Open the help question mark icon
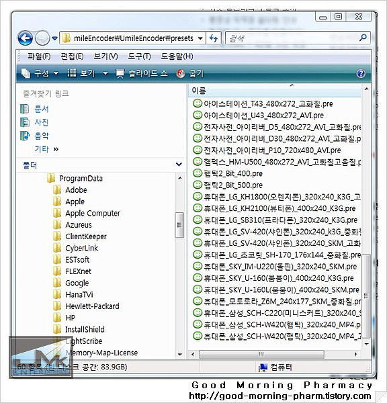 (361, 73)
